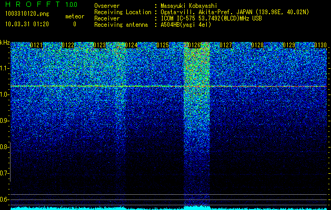Click the 0.8 frequency axis label
The image size is (331, 210).
tap(5, 147)
